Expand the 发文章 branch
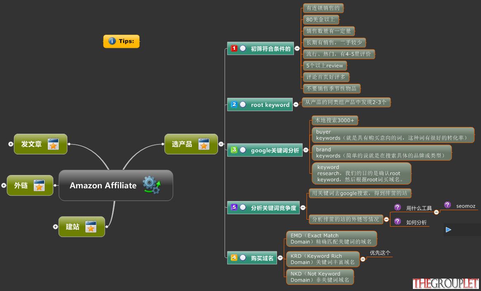The image size is (481, 291). [x=11, y=144]
